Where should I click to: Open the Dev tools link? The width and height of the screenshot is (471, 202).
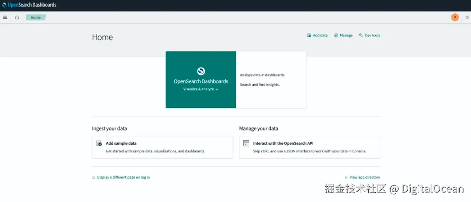point(372,36)
